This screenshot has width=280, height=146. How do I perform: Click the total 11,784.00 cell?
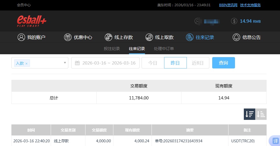(x=139, y=98)
